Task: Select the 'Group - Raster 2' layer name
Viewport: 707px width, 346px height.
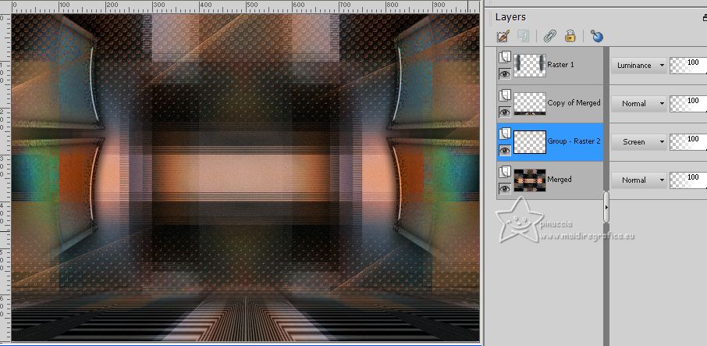Action: 574,141
